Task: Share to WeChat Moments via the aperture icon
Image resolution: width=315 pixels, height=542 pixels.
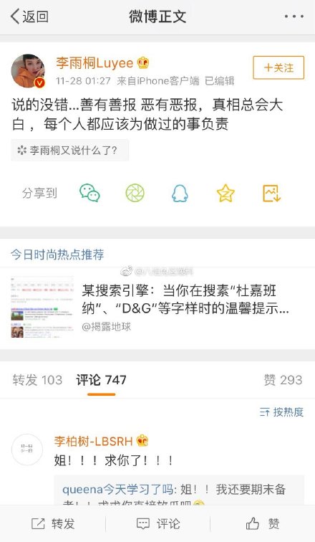Action: 135,193
